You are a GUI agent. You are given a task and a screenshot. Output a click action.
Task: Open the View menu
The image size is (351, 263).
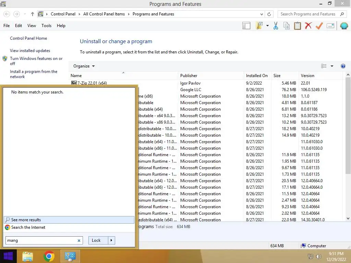pos(32,26)
